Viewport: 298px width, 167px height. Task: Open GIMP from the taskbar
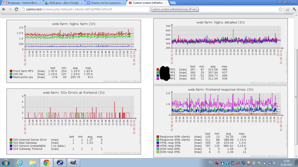pos(73,163)
